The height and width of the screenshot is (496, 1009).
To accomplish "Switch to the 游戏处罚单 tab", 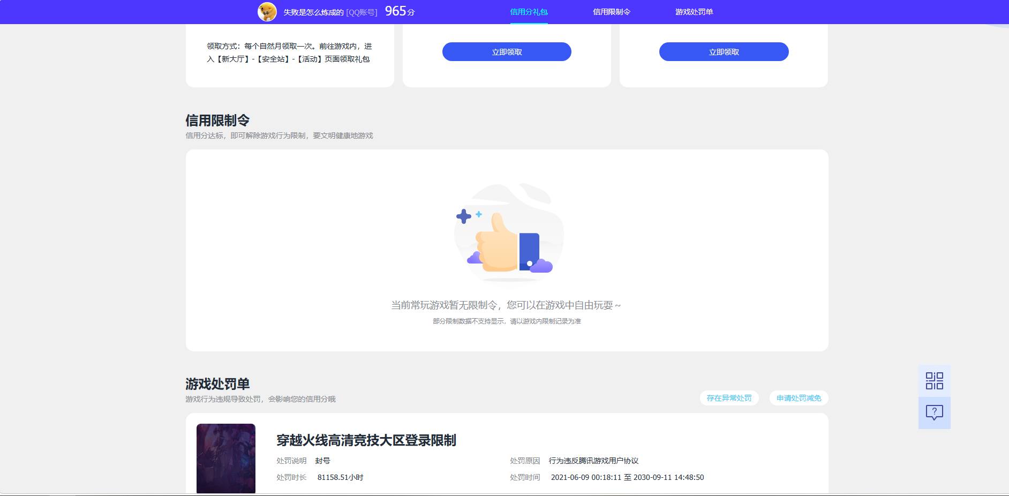I will 694,12.
